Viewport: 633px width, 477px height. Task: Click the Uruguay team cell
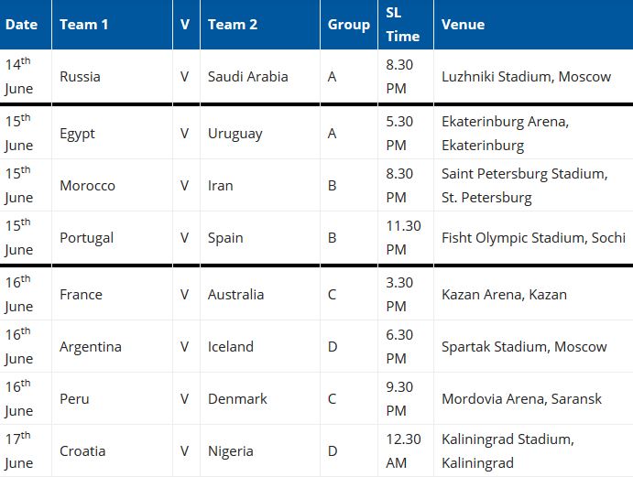260,133
